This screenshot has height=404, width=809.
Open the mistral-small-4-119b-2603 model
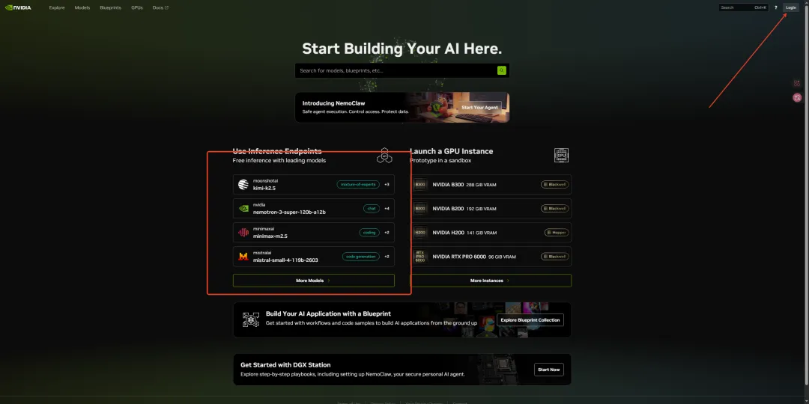(x=314, y=257)
